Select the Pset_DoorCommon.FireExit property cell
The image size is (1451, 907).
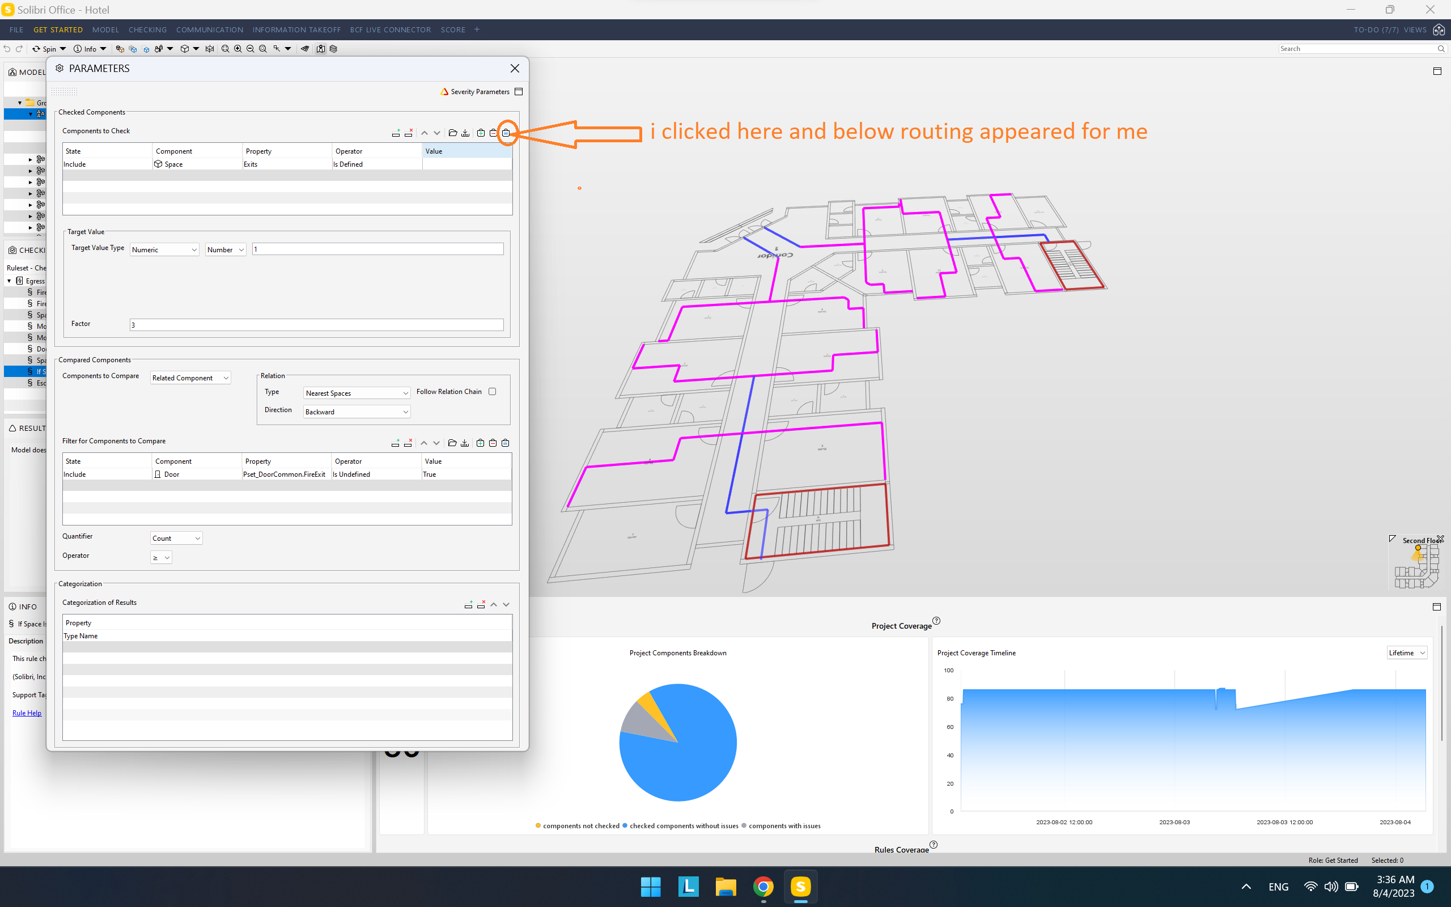click(287, 474)
